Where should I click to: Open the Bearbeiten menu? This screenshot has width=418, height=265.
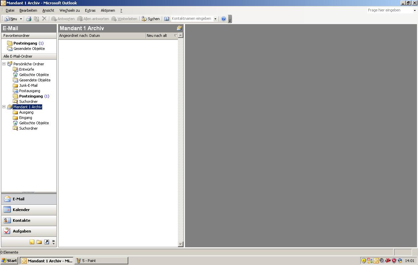click(x=28, y=10)
